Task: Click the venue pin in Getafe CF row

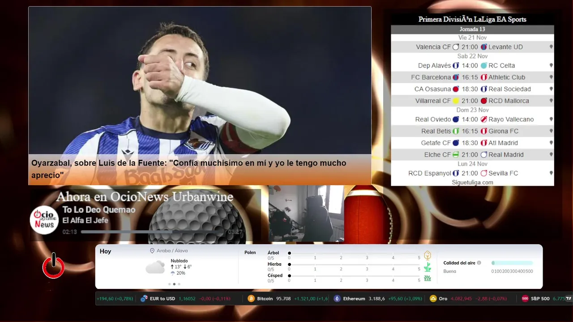Action: 551,143
